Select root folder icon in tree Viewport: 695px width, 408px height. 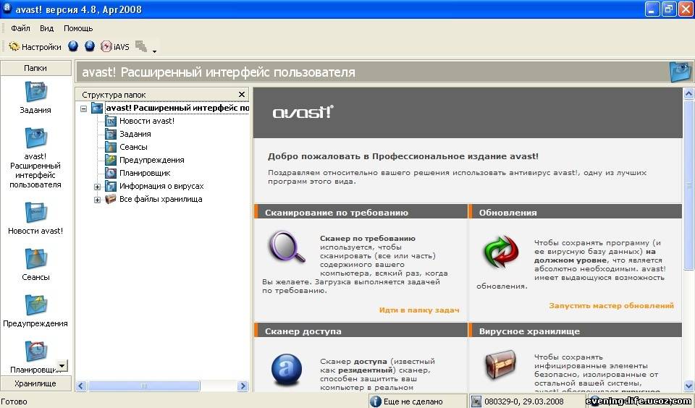point(97,108)
